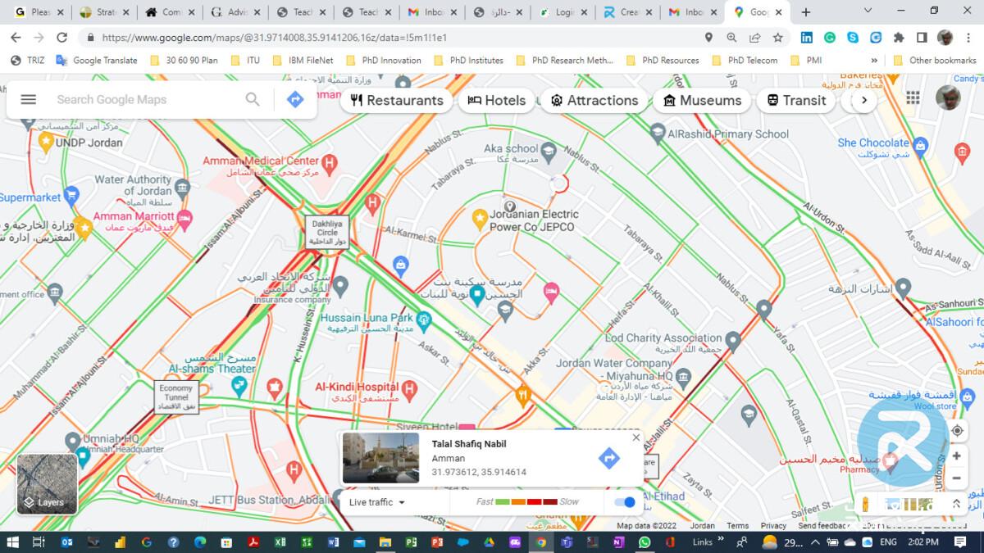The height and width of the screenshot is (553, 984).
Task: Go back in browser history
Action: 16,38
